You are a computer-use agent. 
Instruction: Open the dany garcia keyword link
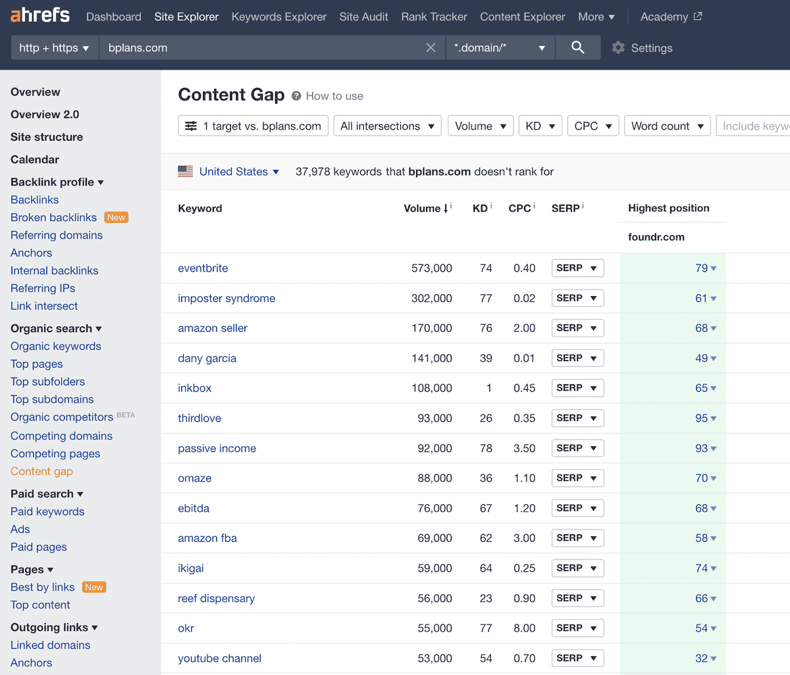pyautogui.click(x=207, y=358)
